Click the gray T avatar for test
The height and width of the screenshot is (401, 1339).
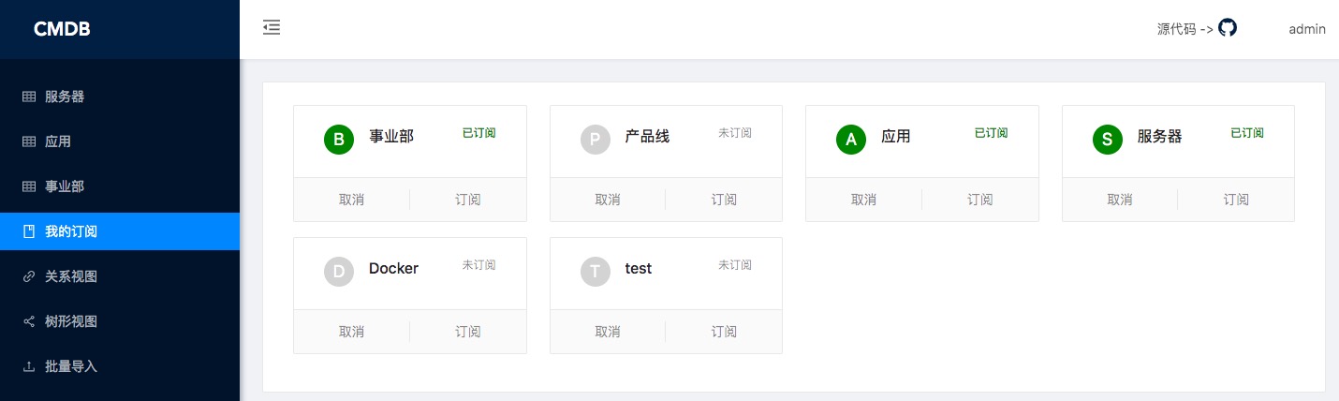point(596,273)
